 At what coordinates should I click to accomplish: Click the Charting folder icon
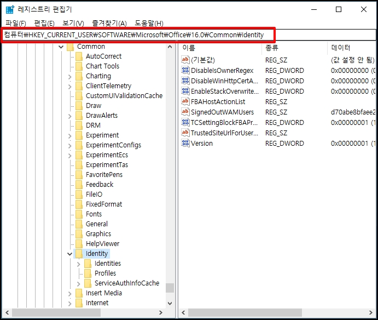[x=79, y=76]
